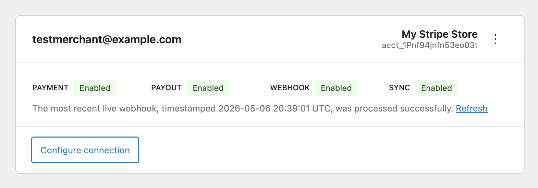Select the testmerchant@example.com account heading
538x188 pixels.
[107, 39]
